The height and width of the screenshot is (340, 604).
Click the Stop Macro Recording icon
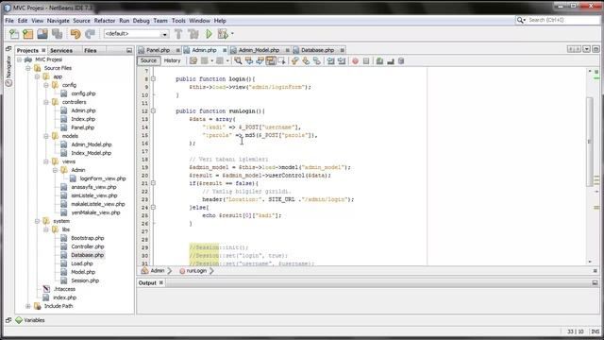click(366, 60)
